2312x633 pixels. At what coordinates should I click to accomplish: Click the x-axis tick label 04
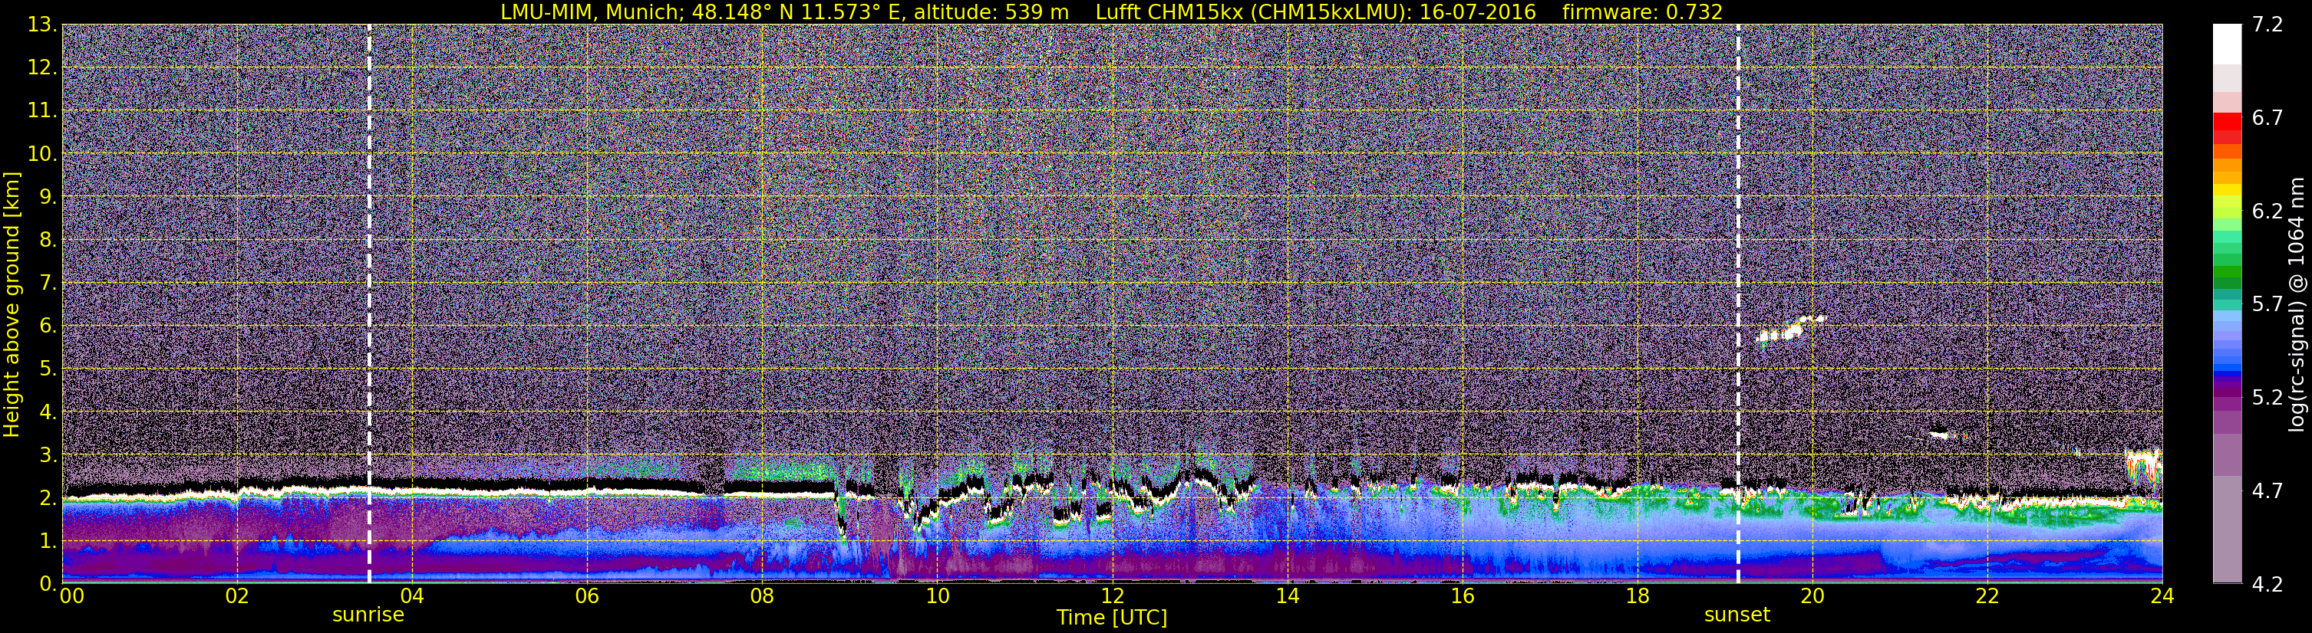[411, 595]
